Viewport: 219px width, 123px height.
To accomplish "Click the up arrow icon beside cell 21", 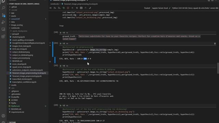I will pos(50,43).
